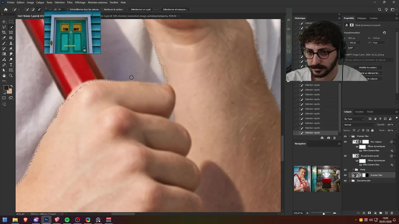
Task: Select the Zoom tool
Action: [11, 76]
